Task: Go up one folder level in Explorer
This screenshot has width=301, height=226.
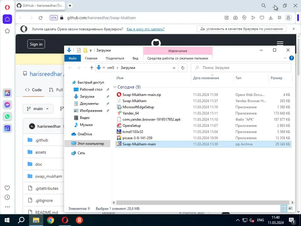Action: coord(92,68)
